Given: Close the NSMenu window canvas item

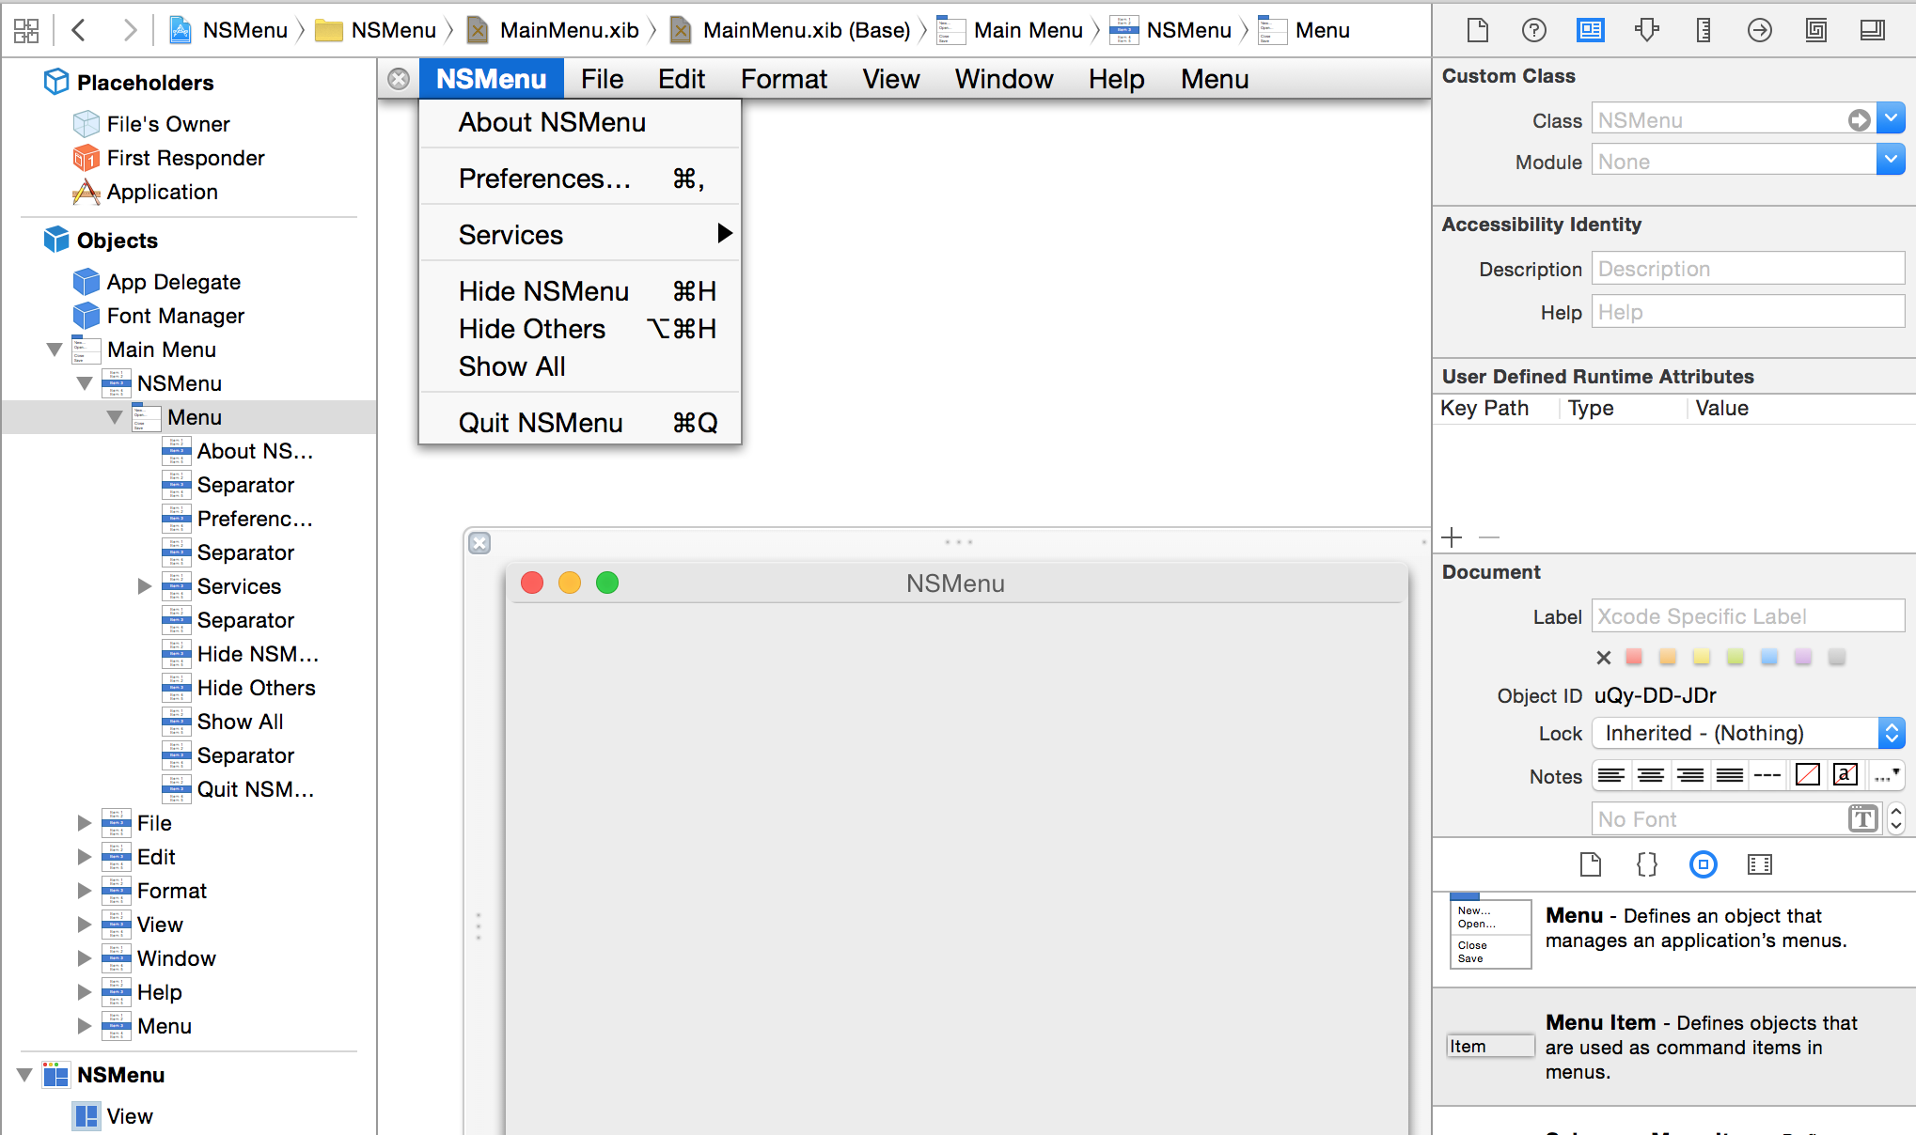Looking at the screenshot, I should point(479,543).
